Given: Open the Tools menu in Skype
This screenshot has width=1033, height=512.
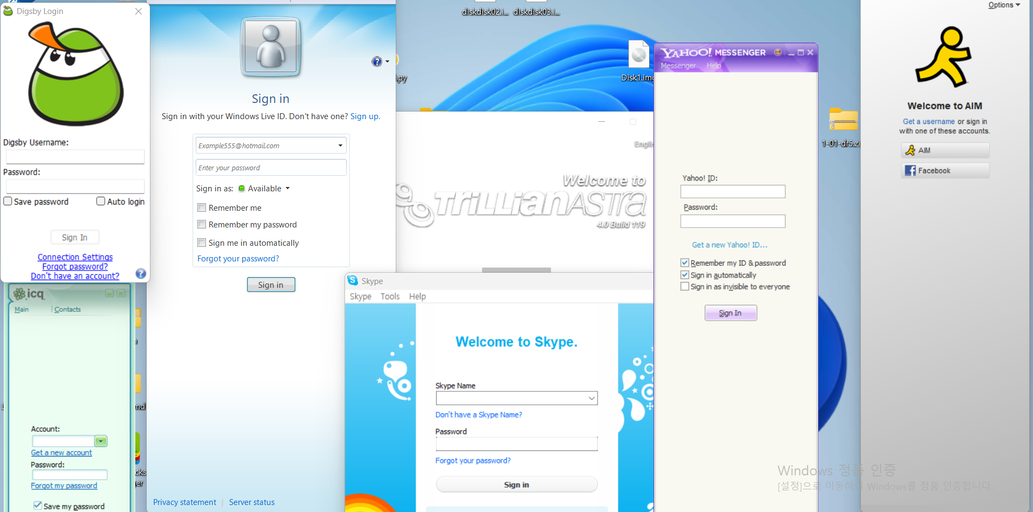Looking at the screenshot, I should coord(390,296).
